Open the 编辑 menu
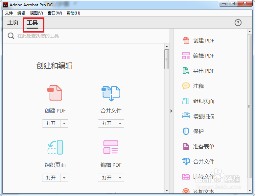255x196 pixels. [x=21, y=13]
